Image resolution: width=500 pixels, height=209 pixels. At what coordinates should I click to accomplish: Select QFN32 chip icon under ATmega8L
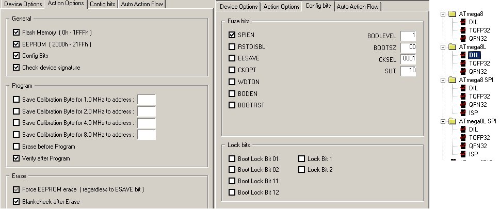coord(463,72)
